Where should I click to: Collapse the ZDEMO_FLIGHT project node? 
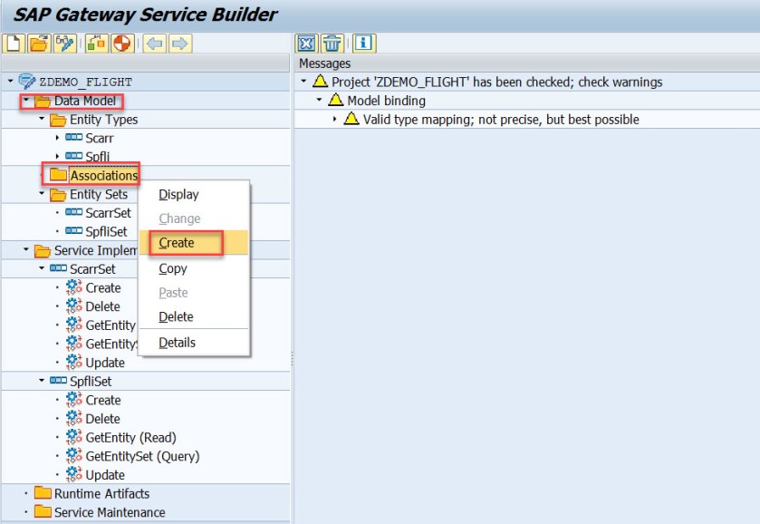coord(11,81)
